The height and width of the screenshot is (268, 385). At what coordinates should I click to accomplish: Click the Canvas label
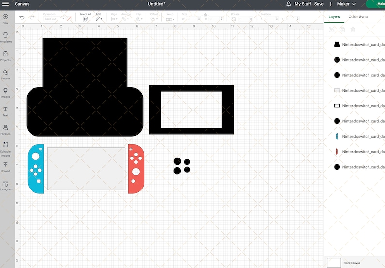tap(22, 4)
